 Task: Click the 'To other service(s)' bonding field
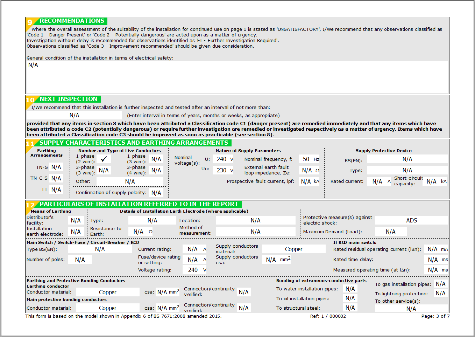[411, 309]
